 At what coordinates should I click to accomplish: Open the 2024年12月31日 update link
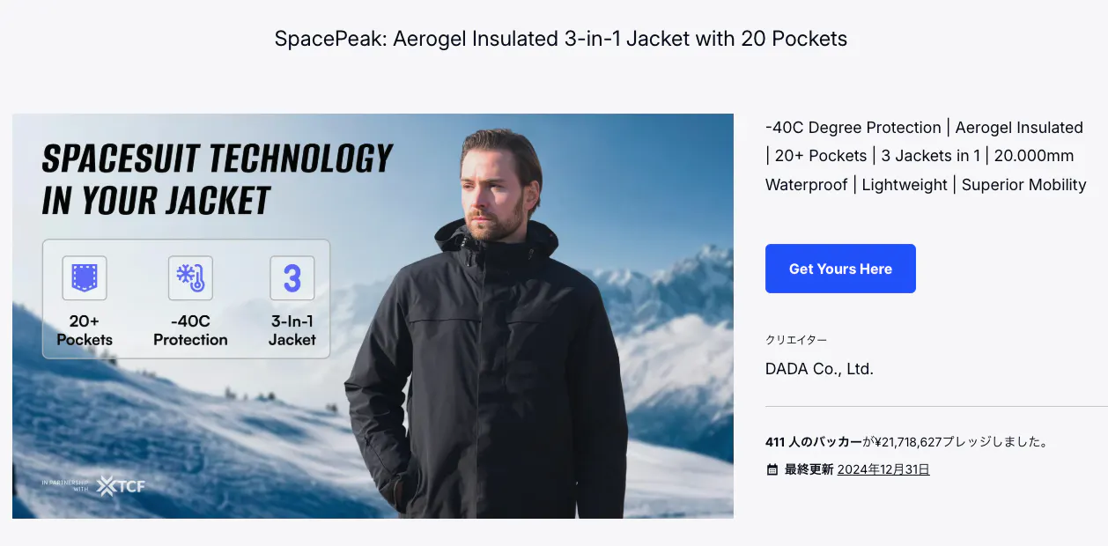(x=883, y=469)
